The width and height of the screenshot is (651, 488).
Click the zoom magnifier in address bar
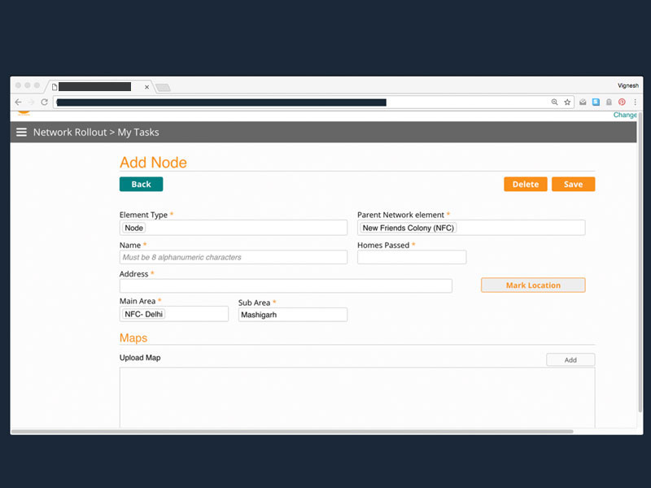click(x=555, y=102)
